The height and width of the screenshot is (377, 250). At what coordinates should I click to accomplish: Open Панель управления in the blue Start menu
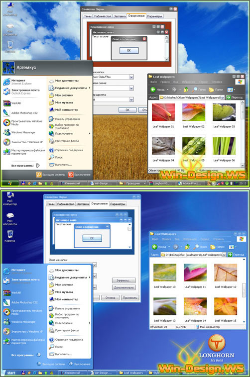[x=64, y=308]
